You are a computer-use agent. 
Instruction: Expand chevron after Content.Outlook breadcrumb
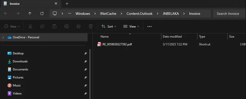pos(158,14)
